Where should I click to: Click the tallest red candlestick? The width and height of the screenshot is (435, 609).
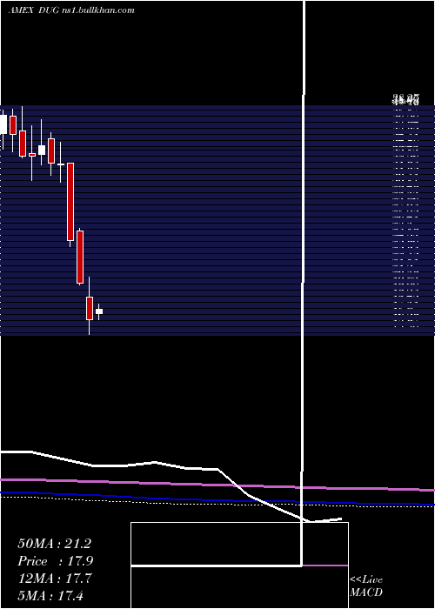[70, 202]
